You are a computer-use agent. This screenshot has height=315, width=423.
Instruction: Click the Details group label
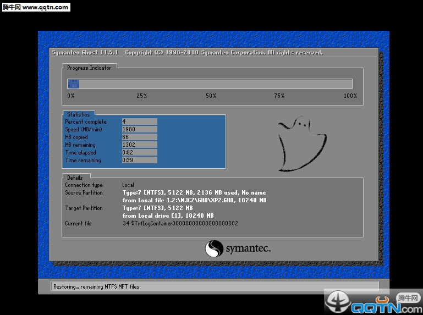(75, 178)
